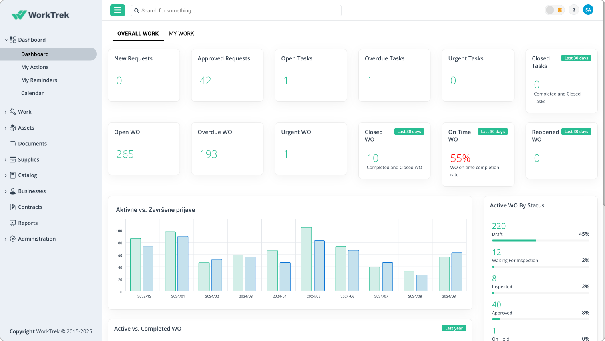Open the help question mark icon
This screenshot has width=605, height=341.
point(574,10)
